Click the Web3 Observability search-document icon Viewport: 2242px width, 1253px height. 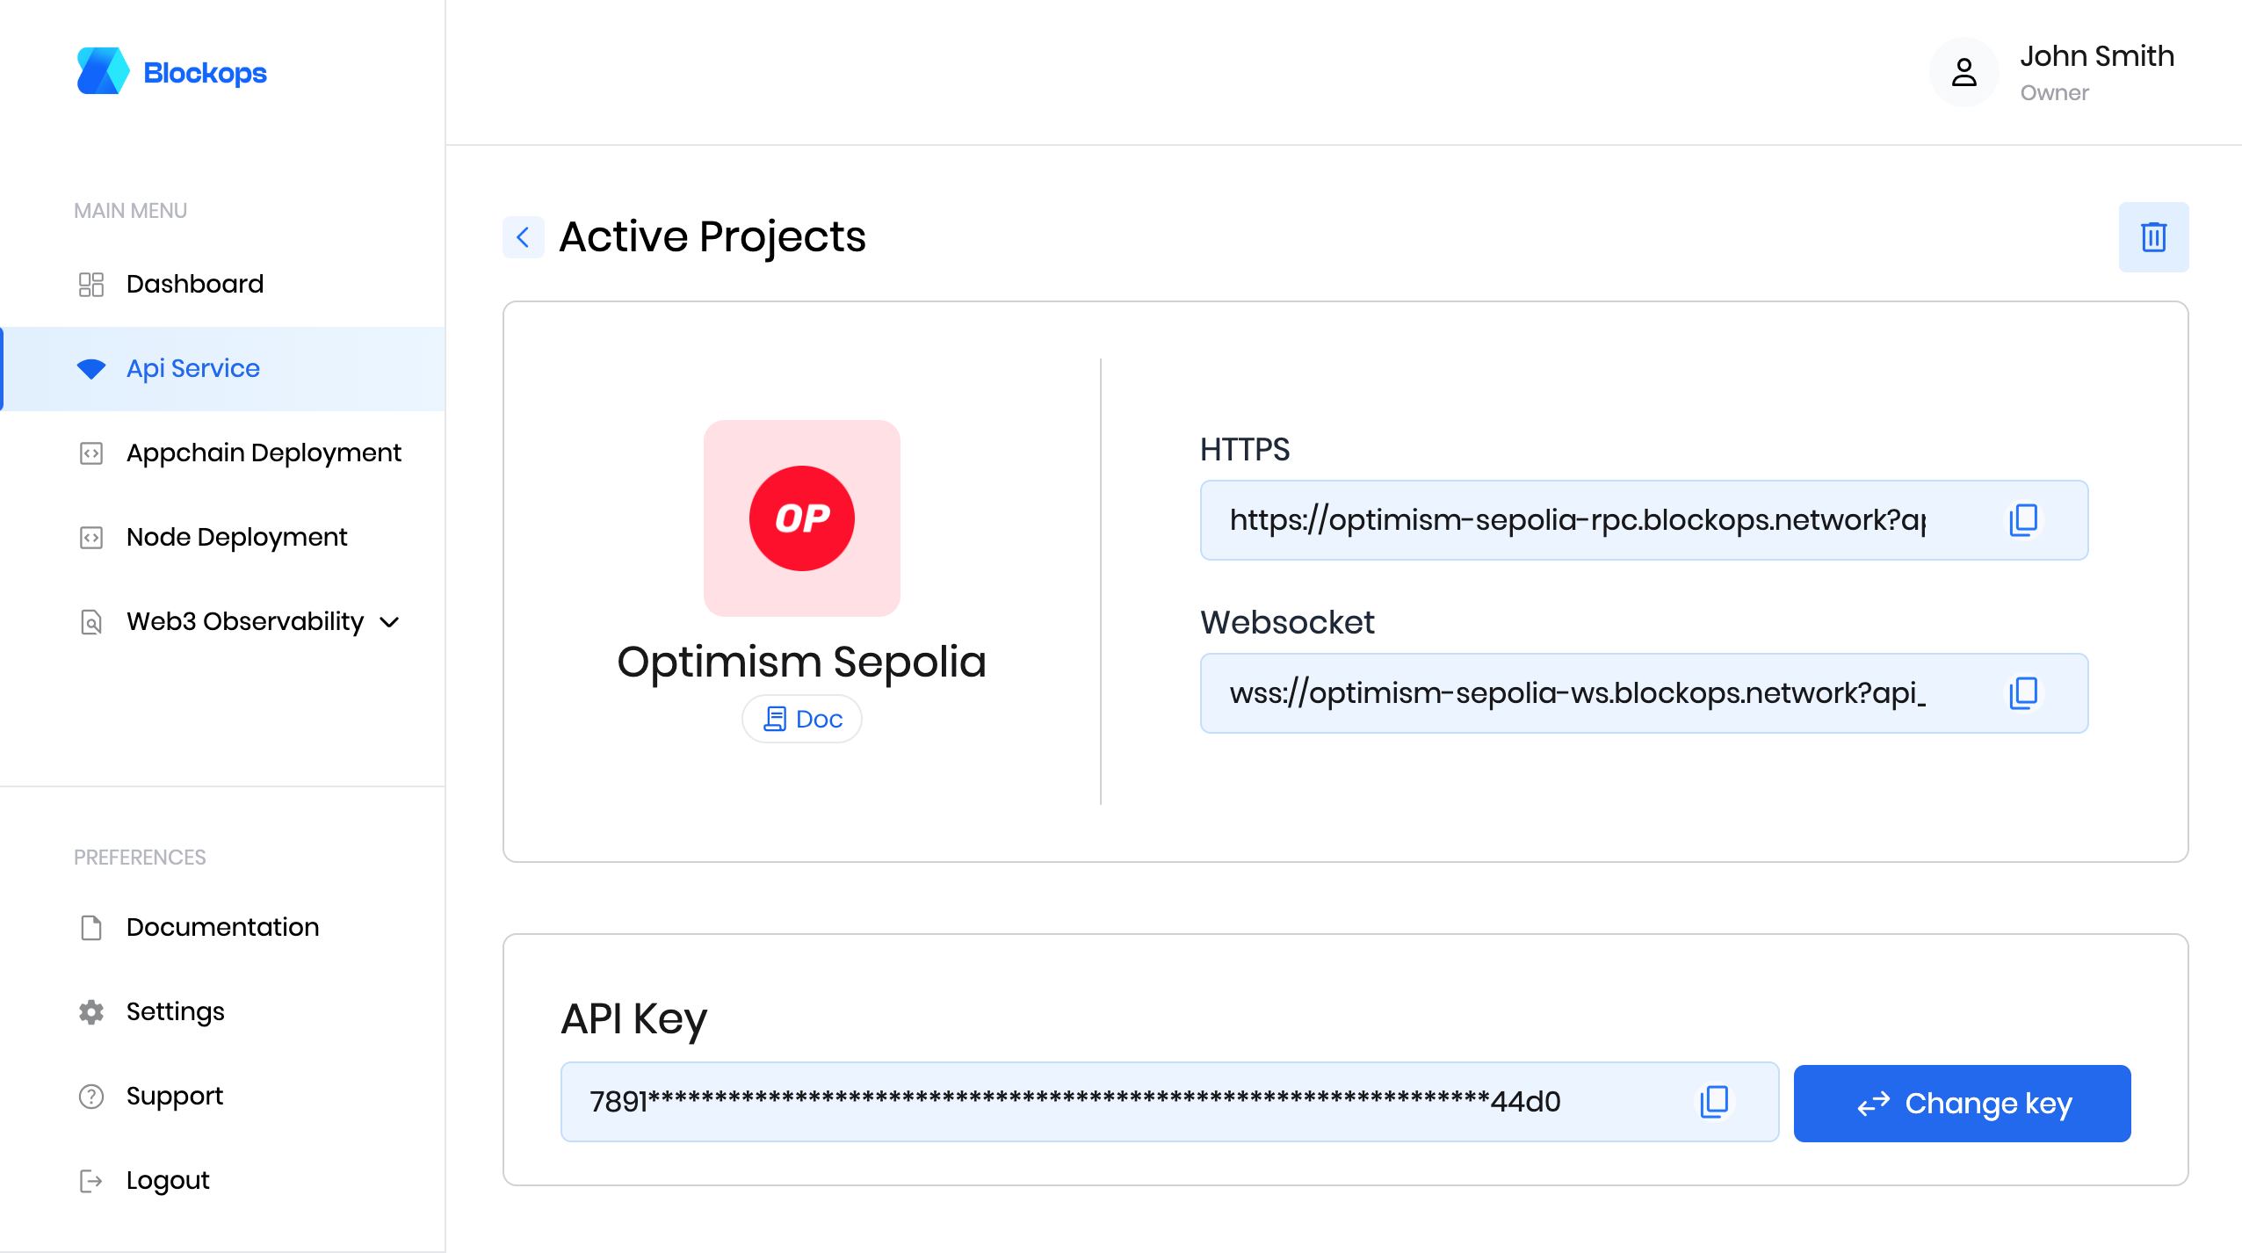pyautogui.click(x=91, y=621)
